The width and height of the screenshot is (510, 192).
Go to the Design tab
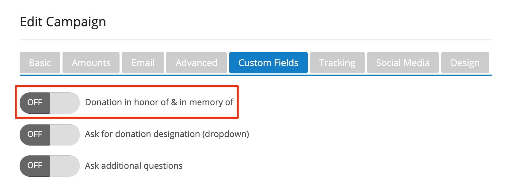click(x=465, y=63)
